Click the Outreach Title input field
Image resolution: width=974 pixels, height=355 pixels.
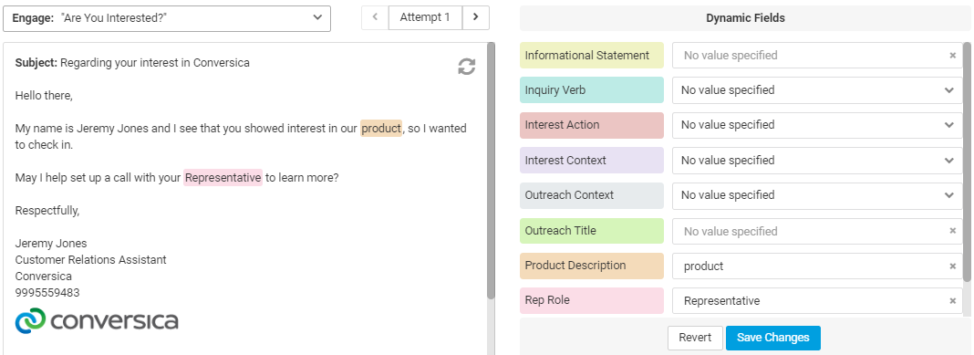coord(817,231)
